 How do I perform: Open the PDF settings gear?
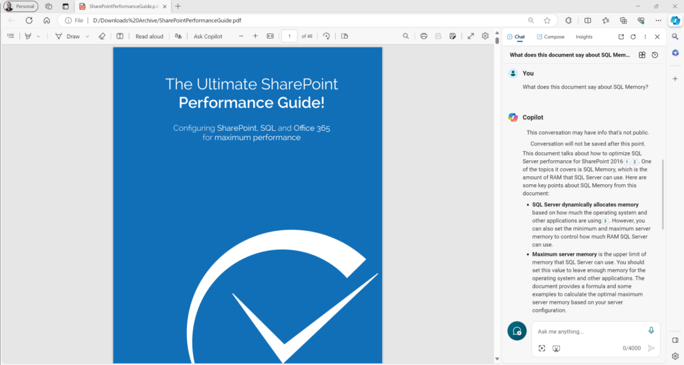tap(485, 36)
